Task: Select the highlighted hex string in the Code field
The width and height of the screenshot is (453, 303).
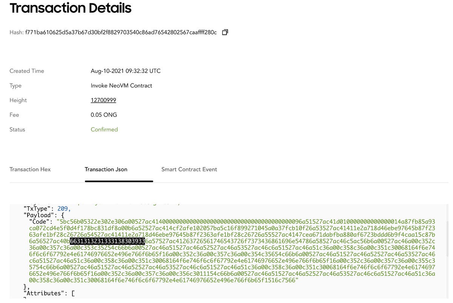Action: tap(107, 241)
